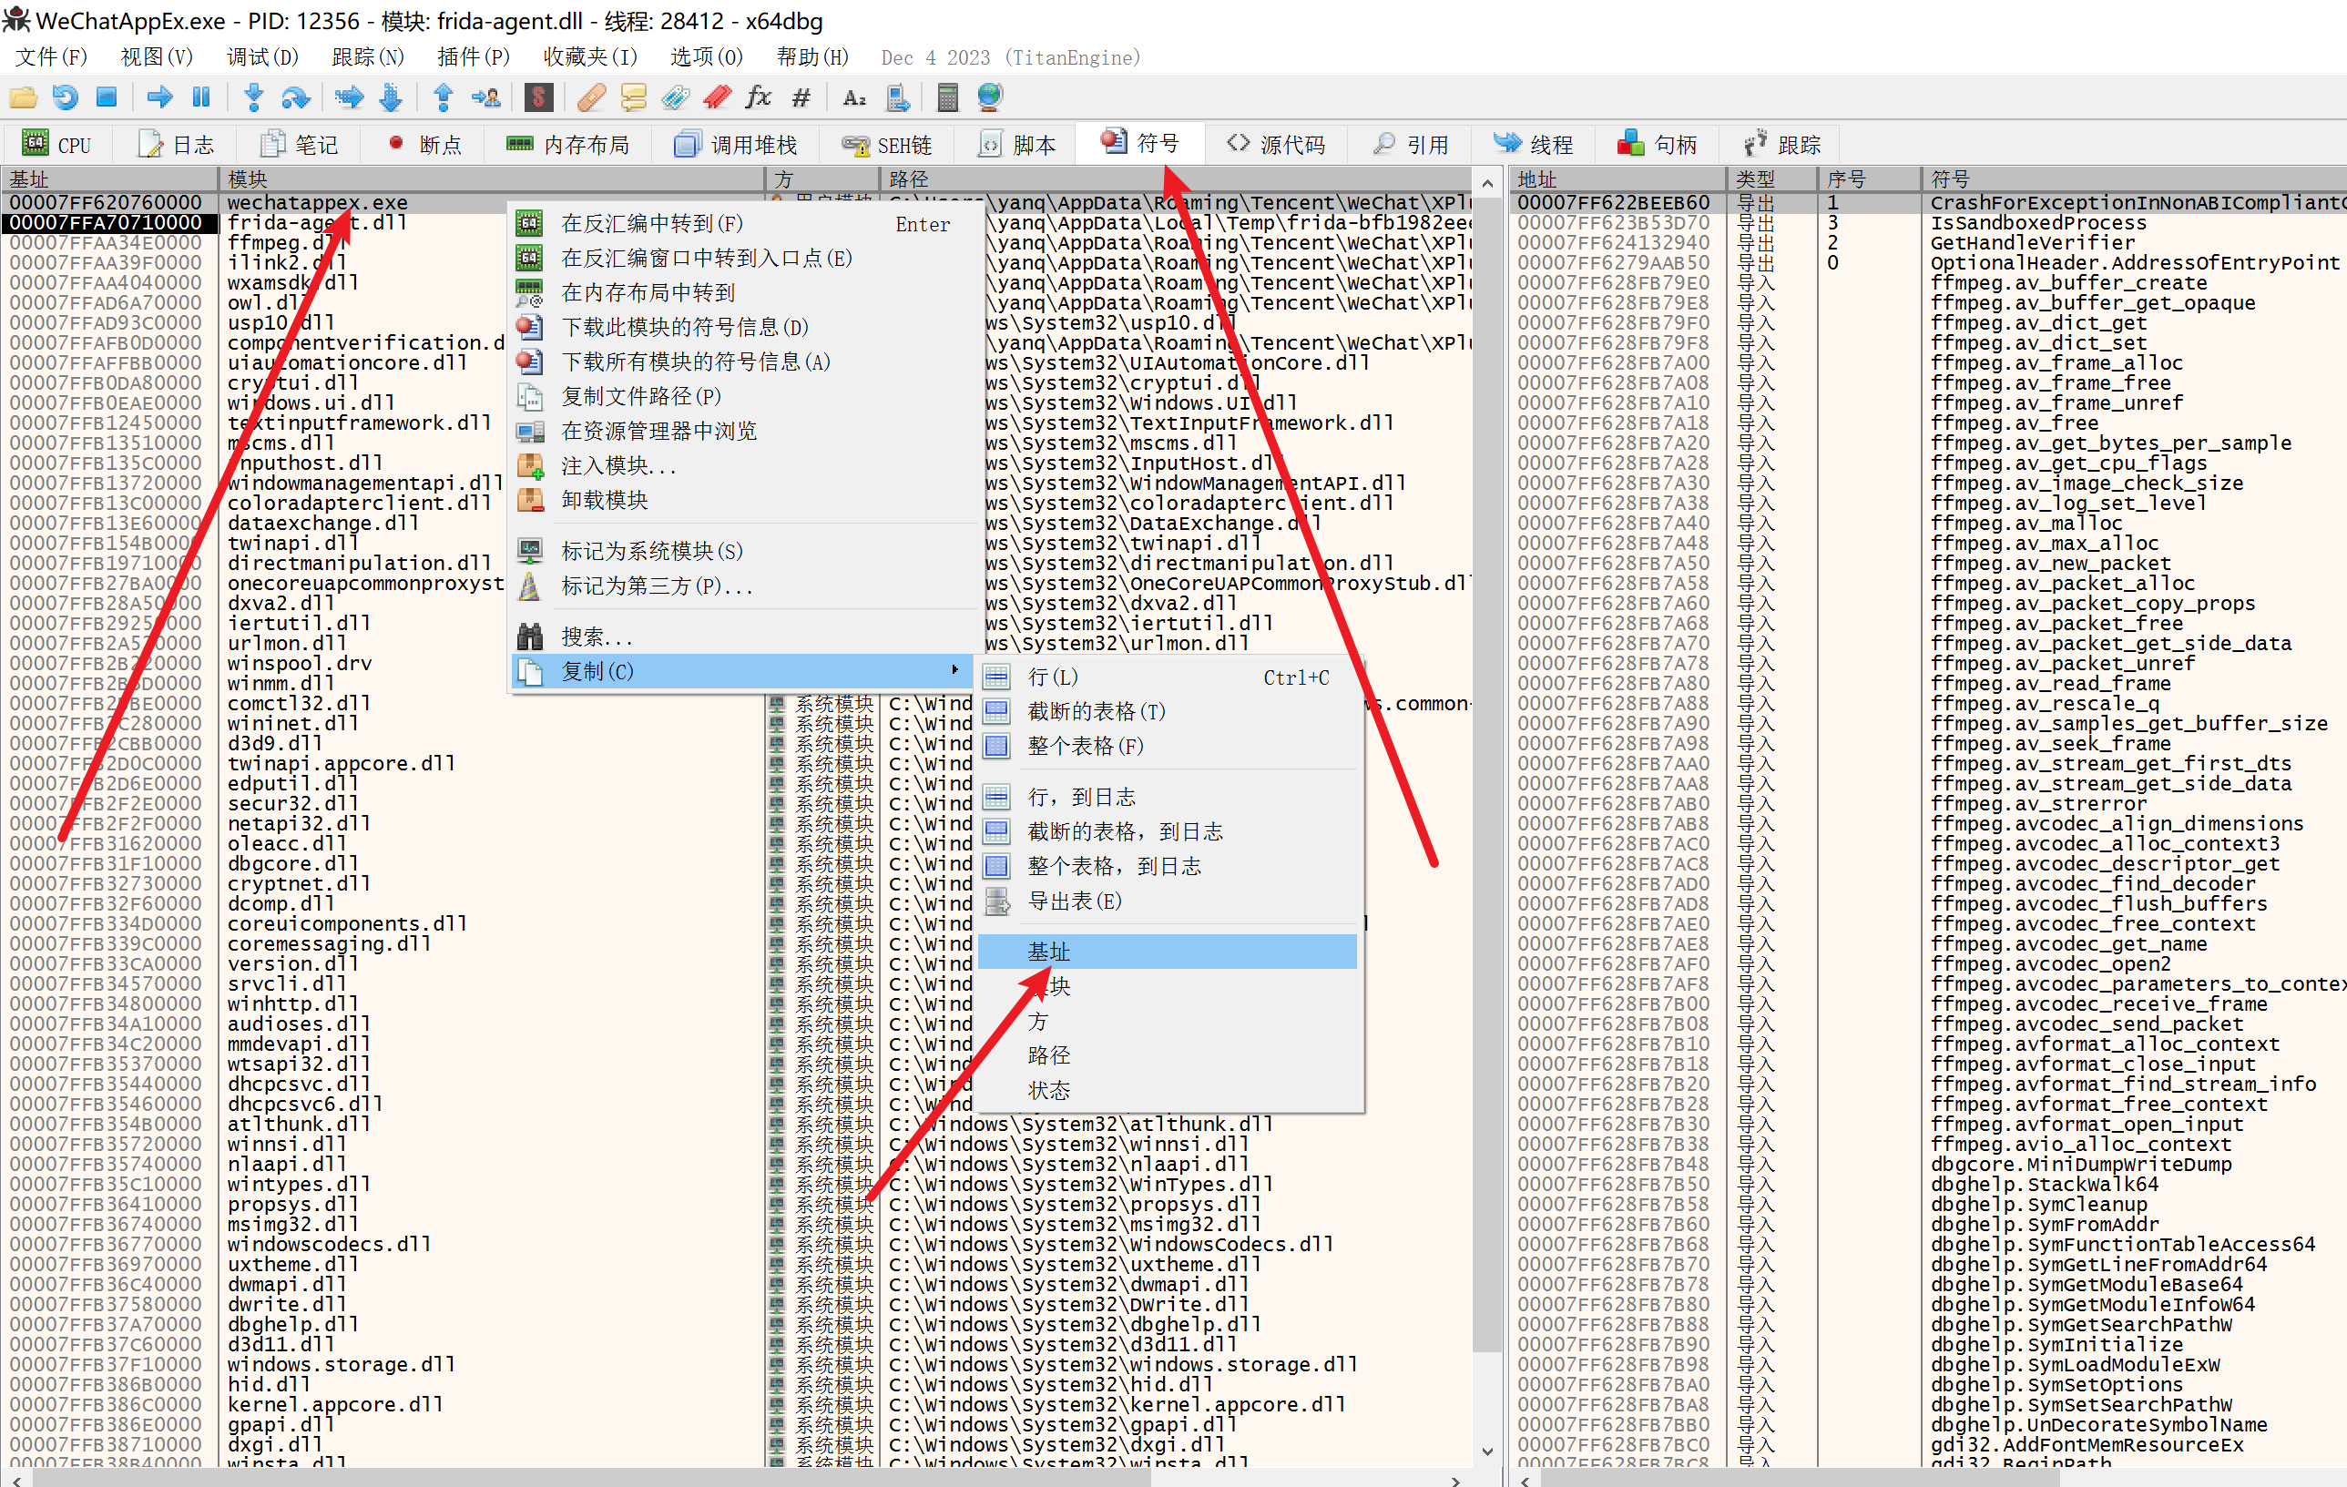Click the Trace Over dotted down arrow icon

point(390,97)
